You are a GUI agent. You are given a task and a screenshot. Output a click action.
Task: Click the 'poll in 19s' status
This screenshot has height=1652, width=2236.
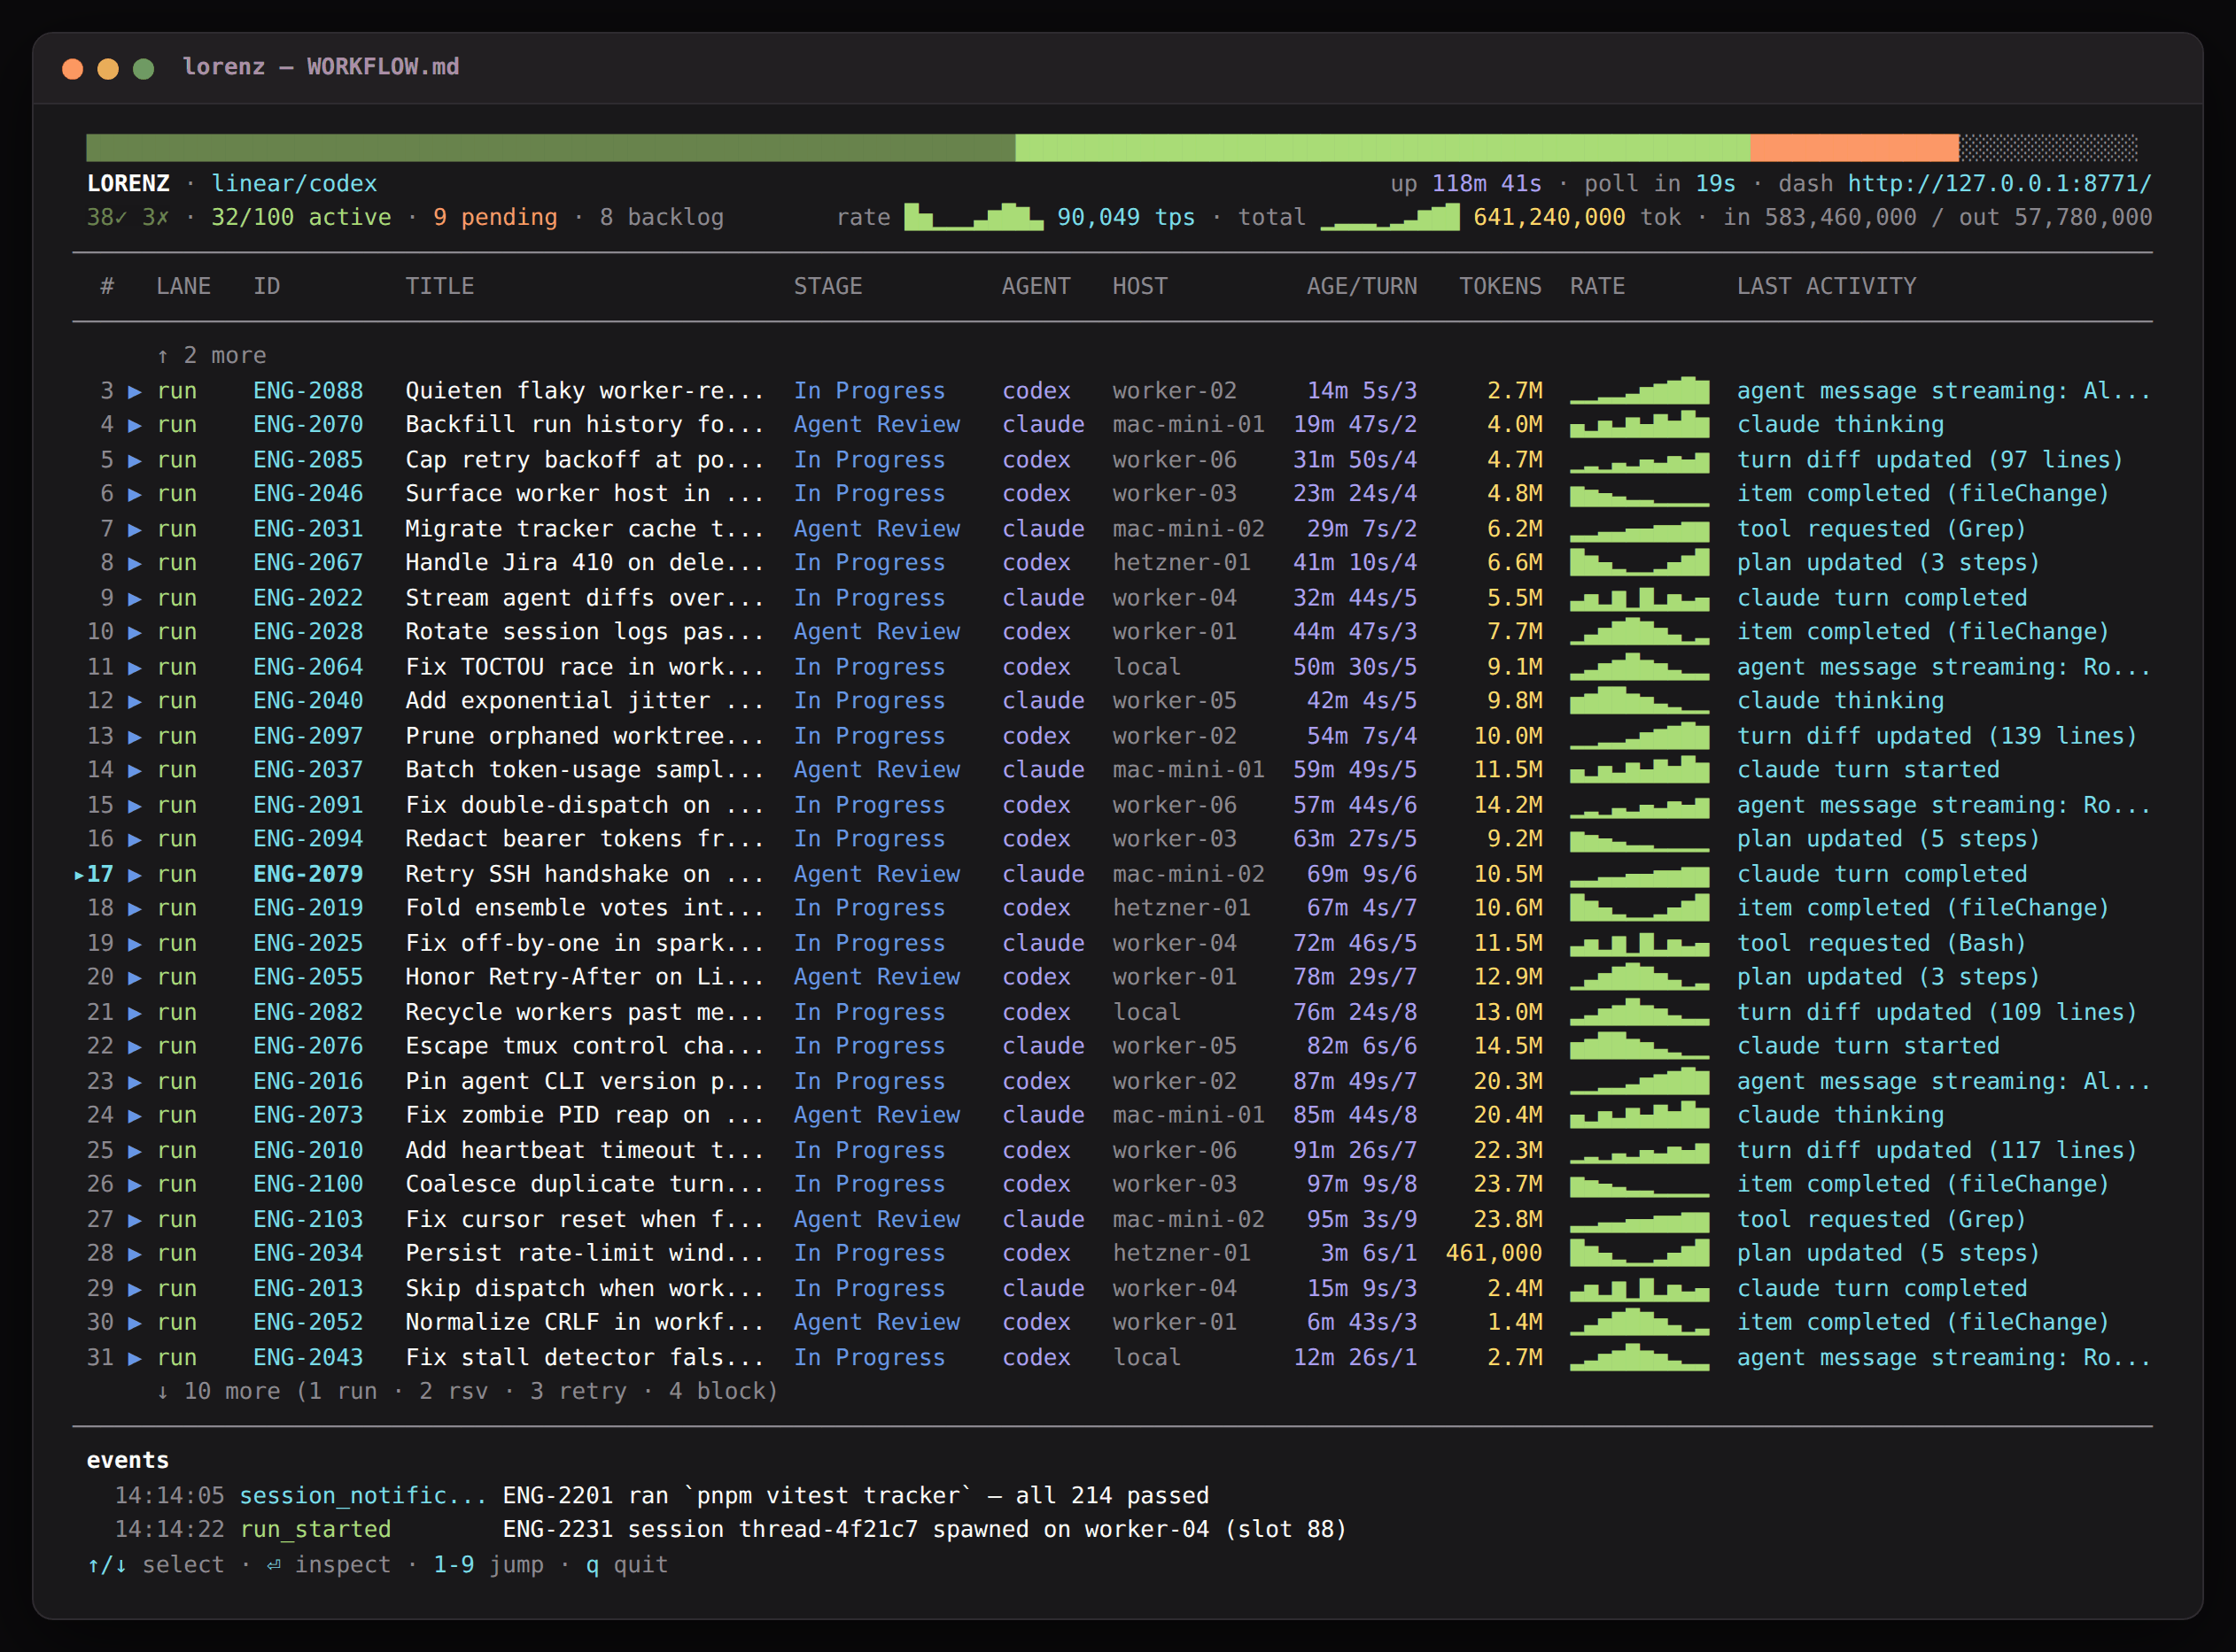(1660, 184)
